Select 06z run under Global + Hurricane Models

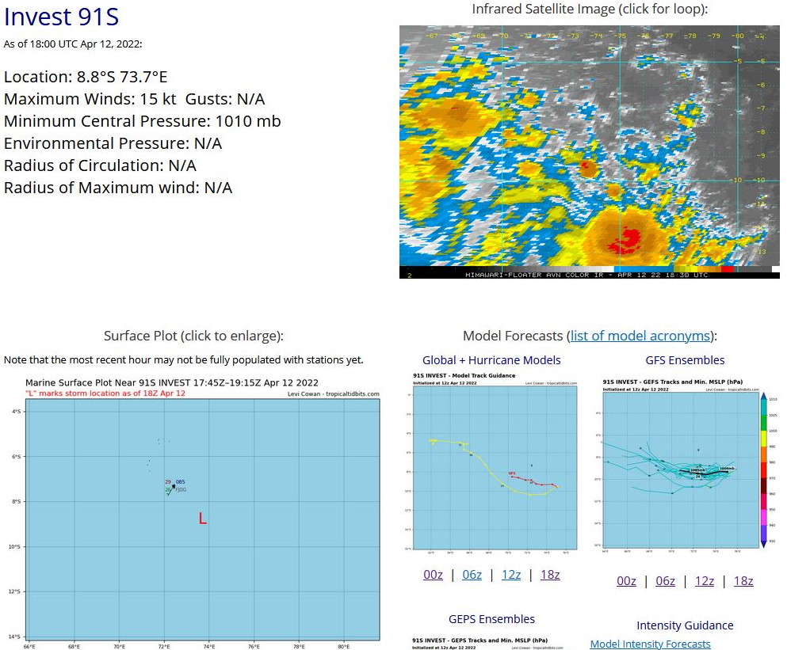pos(472,575)
